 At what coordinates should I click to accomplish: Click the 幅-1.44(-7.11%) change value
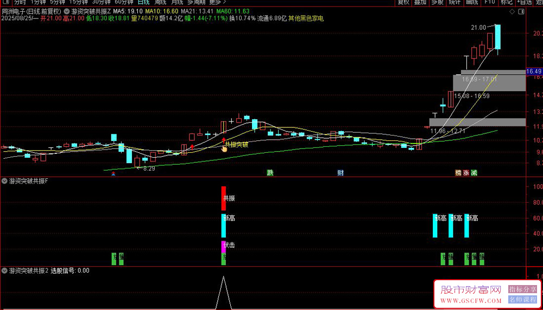coord(206,18)
